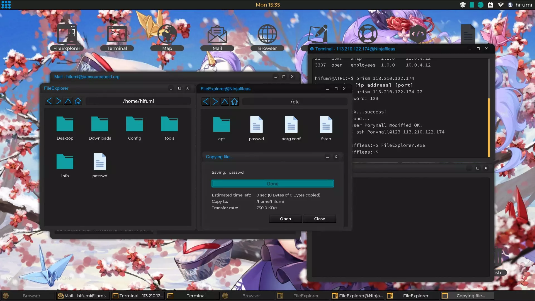Viewport: 535px width, 301px height.
Task: Click the /home/hifumi path field
Action: click(x=138, y=101)
